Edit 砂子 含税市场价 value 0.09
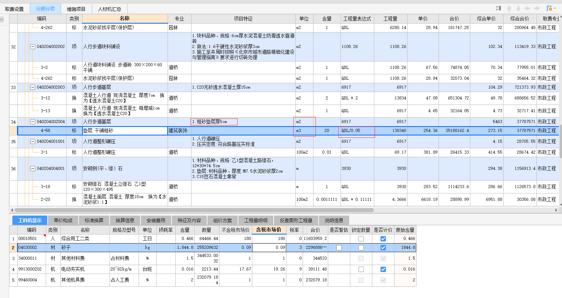This screenshot has height=298, width=562. tap(269, 248)
